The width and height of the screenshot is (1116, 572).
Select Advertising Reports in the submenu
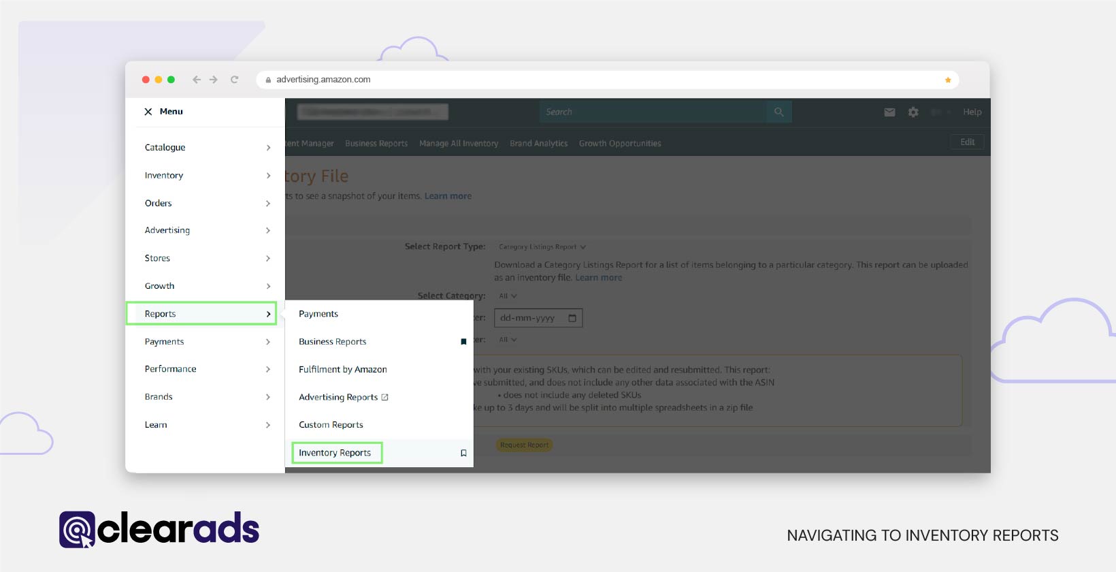[338, 397]
